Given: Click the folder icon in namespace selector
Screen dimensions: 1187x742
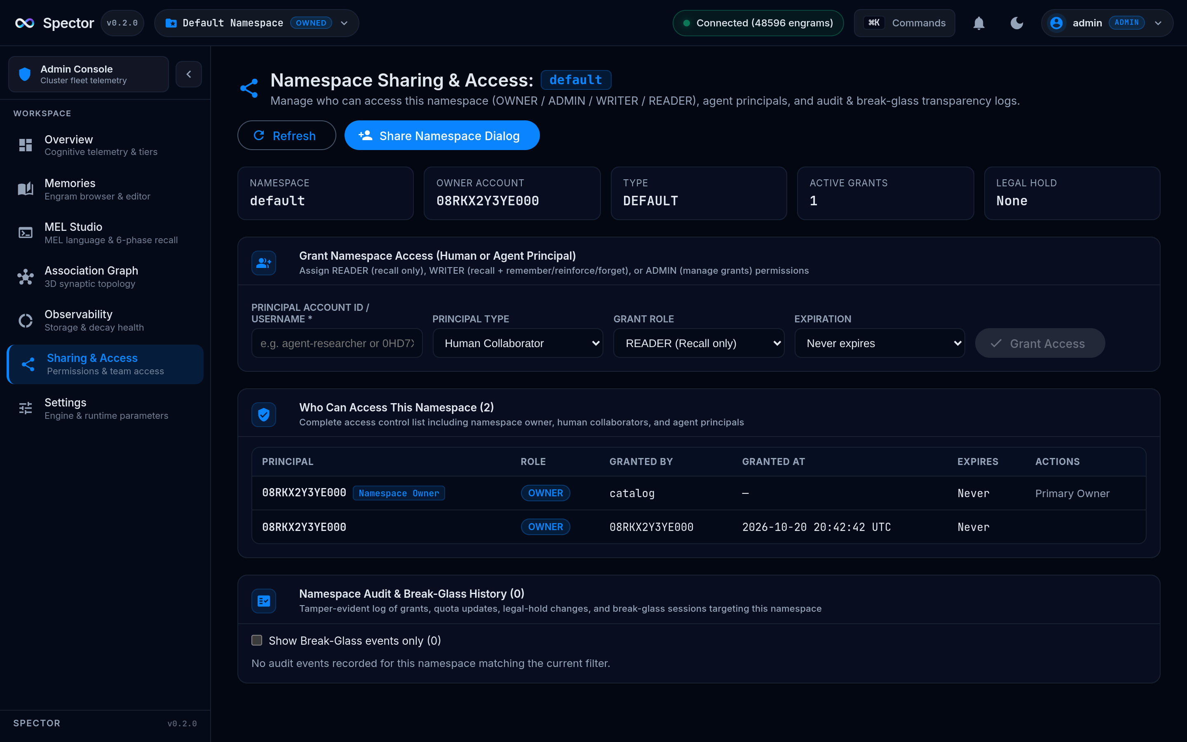Looking at the screenshot, I should click(x=171, y=23).
